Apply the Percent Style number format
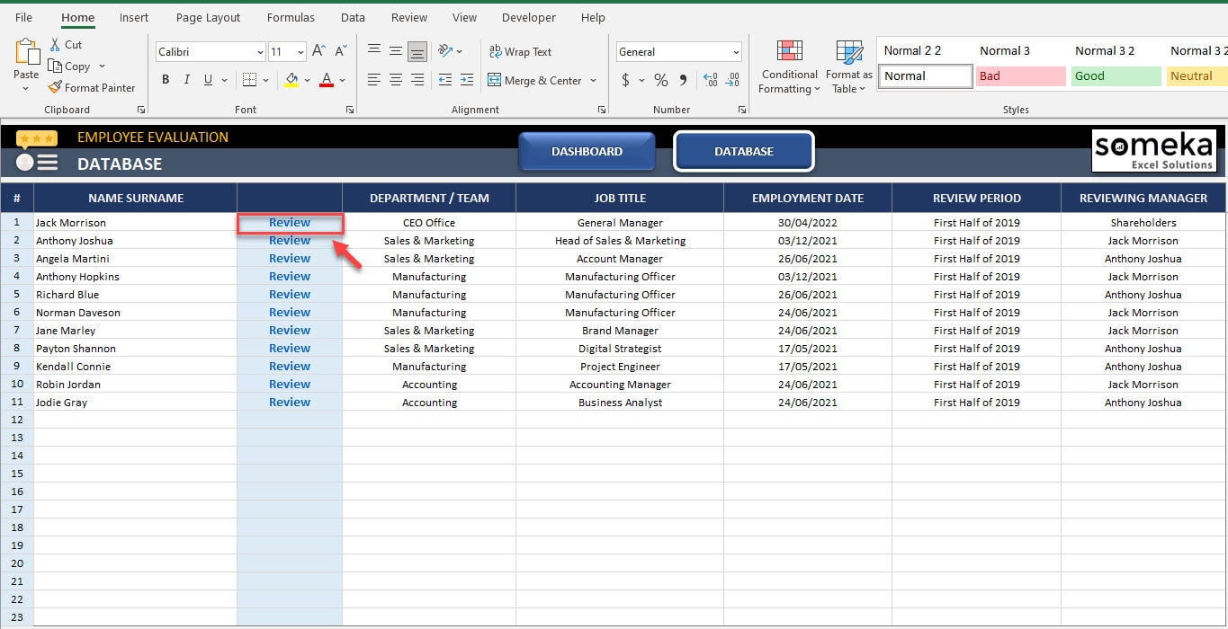The image size is (1228, 629). pos(661,80)
